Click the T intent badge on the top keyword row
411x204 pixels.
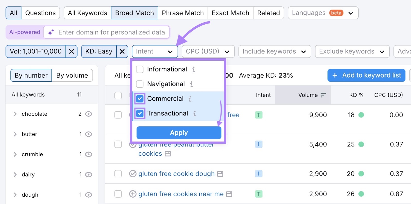pyautogui.click(x=258, y=115)
